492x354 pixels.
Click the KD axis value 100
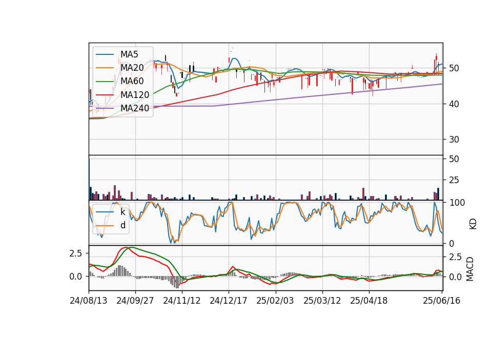point(457,203)
